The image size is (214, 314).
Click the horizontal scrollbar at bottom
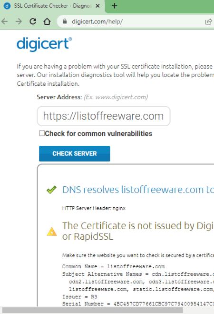(x=93, y=310)
